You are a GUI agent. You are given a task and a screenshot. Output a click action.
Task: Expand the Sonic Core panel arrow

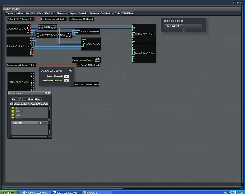point(183,30)
